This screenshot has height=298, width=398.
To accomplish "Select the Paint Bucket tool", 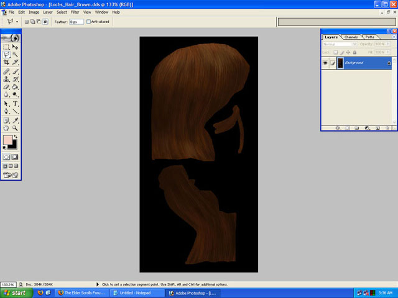I will click(x=15, y=87).
